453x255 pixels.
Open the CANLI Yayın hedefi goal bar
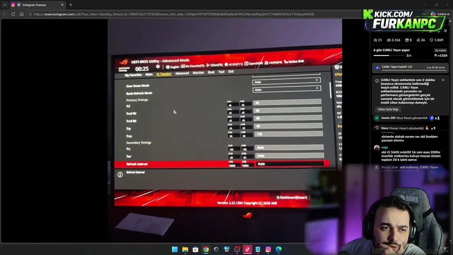point(411,67)
